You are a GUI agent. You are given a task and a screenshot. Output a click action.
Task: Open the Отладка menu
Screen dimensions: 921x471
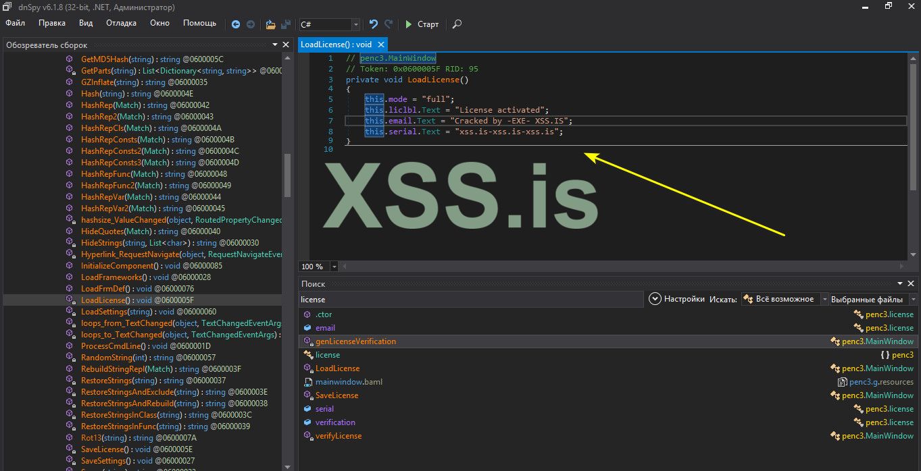121,23
